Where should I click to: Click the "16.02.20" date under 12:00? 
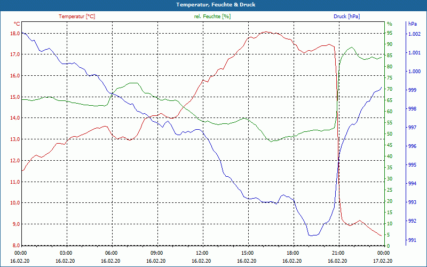pos(201,261)
